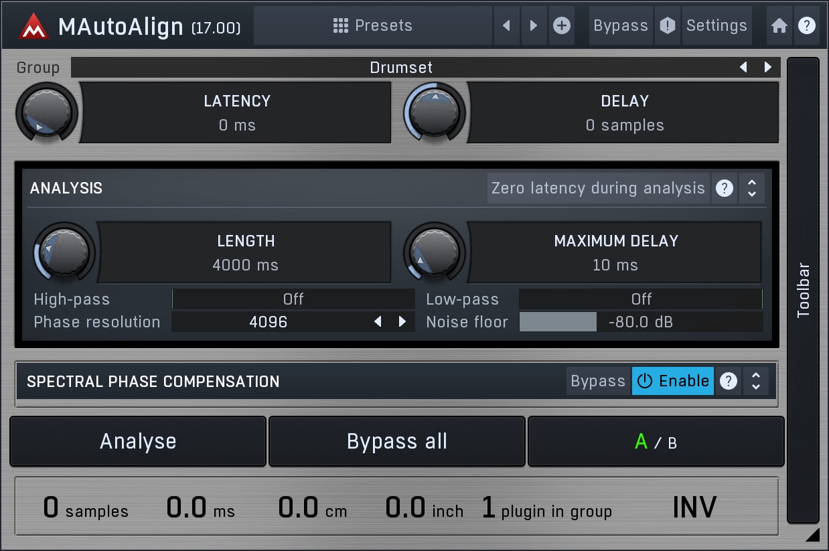Click the add preset plus icon
Screen dimensions: 829x551
[x=562, y=26]
